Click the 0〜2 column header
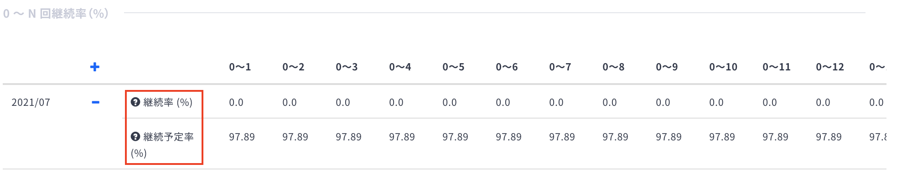 click(x=293, y=67)
